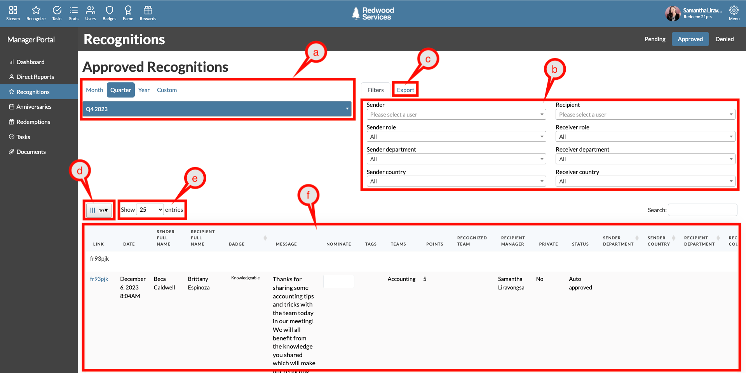The width and height of the screenshot is (746, 373).
Task: Switch to the Approved recognitions tab
Action: pos(690,39)
